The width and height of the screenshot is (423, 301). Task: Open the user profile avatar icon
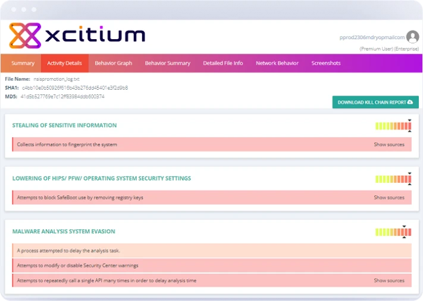pos(412,37)
